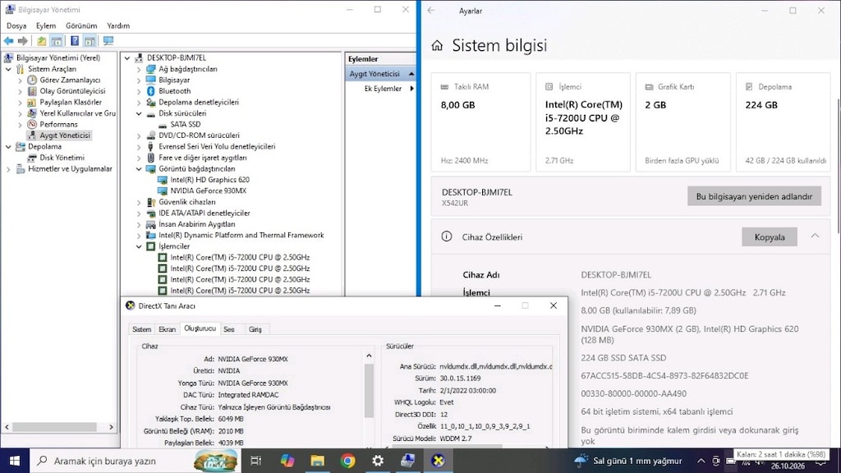Click the Kopyala button

[x=769, y=237]
